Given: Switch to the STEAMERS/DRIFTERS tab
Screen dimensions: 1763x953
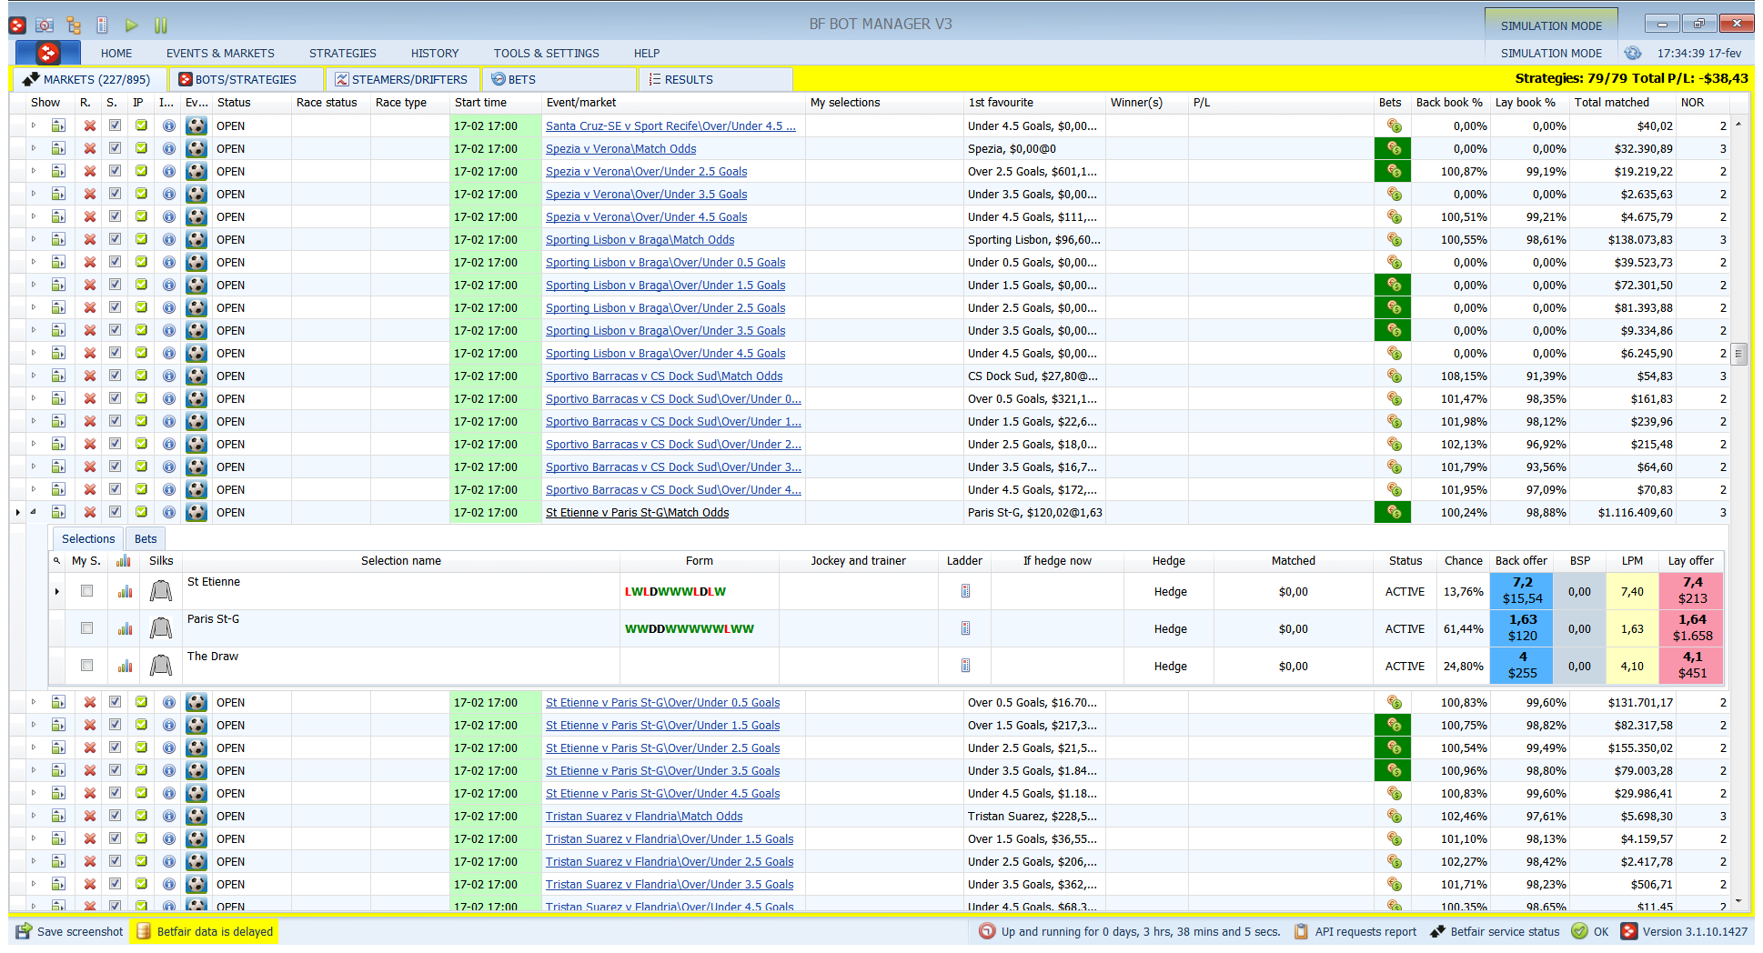Looking at the screenshot, I should 401,79.
